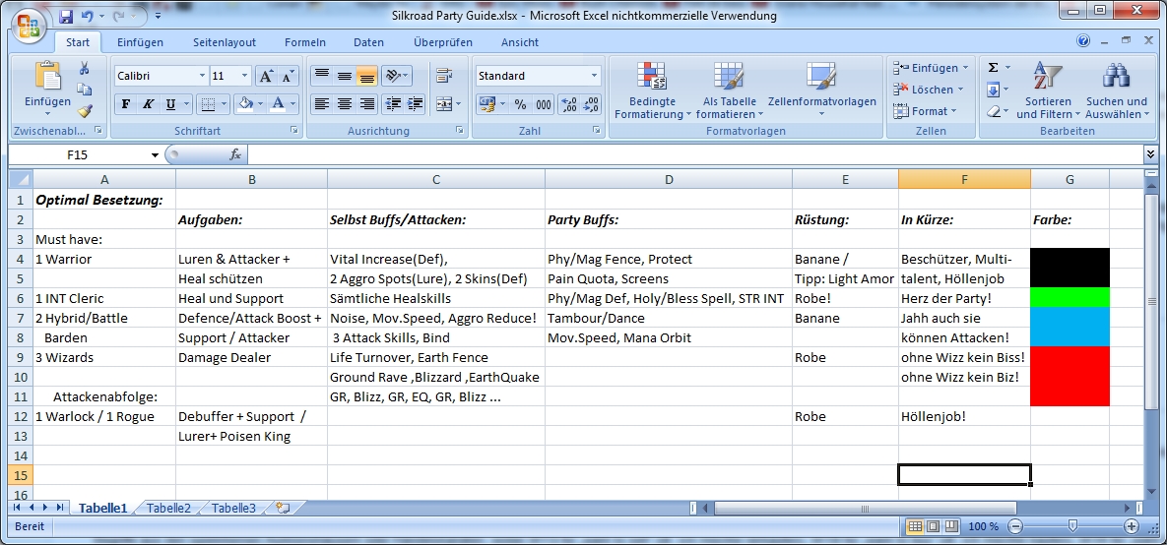1167x545 pixels.
Task: Undo the last action
Action: pyautogui.click(x=87, y=16)
